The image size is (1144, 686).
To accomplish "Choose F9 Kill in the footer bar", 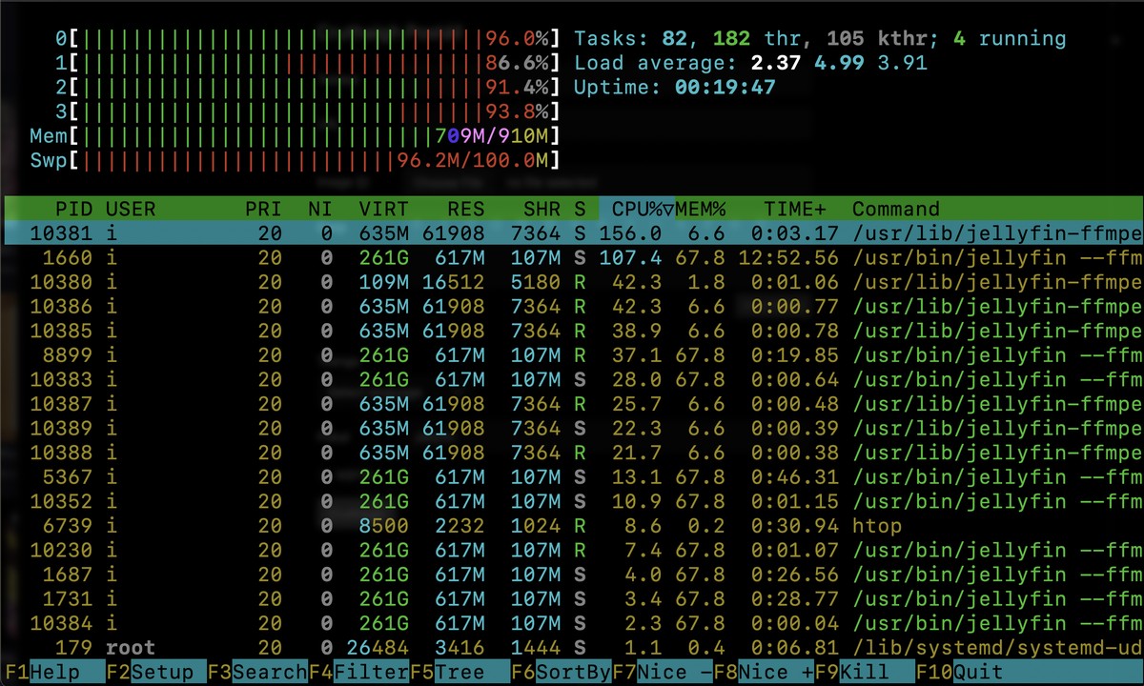I will pyautogui.click(x=865, y=673).
